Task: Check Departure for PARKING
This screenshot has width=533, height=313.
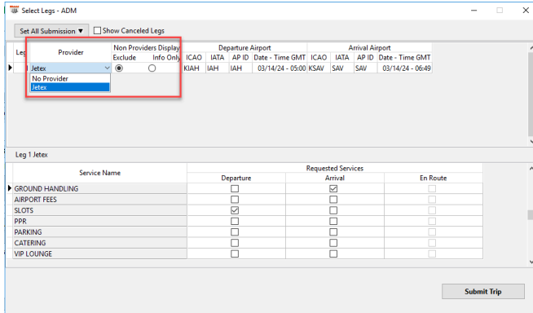Action: pos(235,232)
